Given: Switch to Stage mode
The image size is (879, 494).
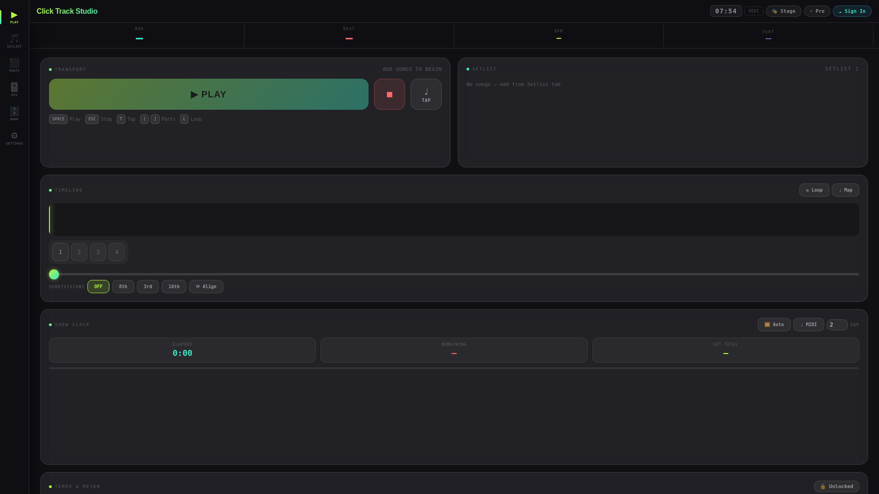Looking at the screenshot, I should [784, 11].
